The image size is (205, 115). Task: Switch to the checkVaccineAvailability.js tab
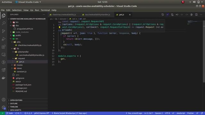point(64,15)
